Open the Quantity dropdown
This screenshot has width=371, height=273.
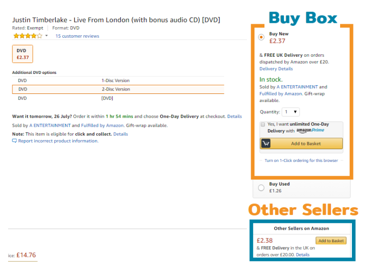[x=291, y=112]
